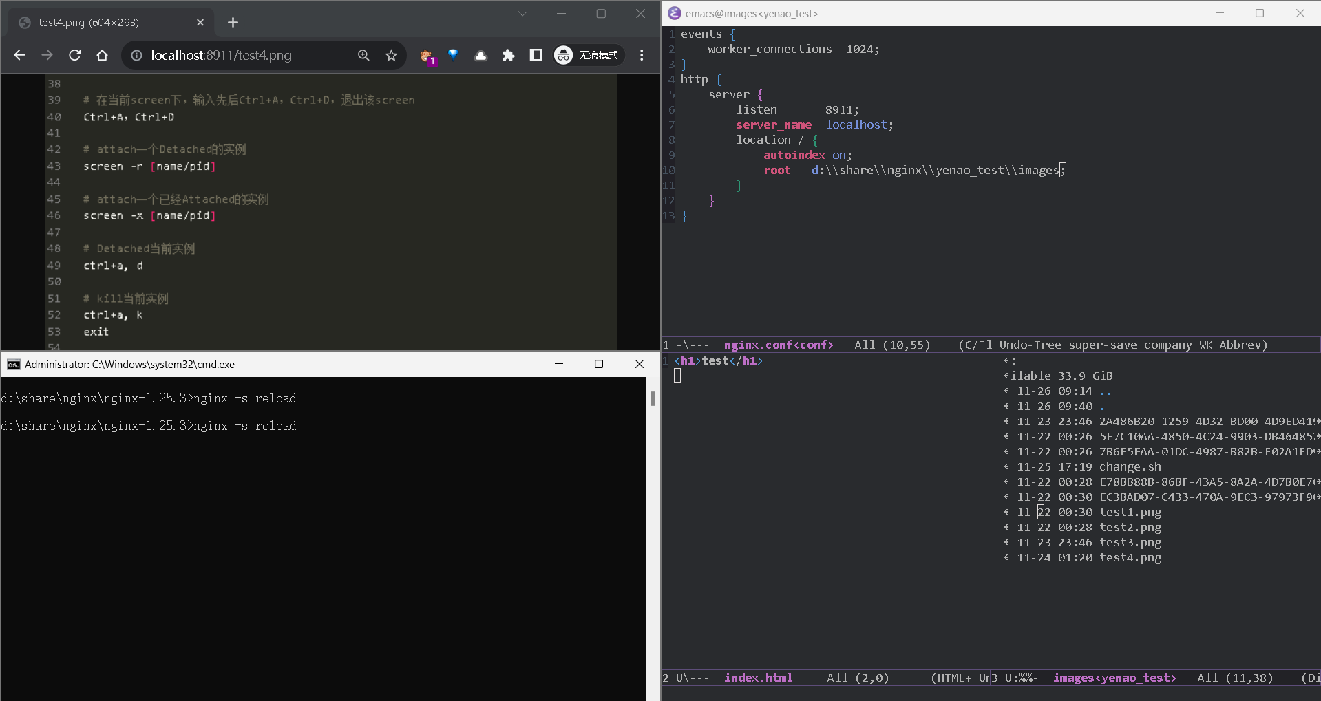Click Undo-Tree minor mode in mode line
The width and height of the screenshot is (1321, 701).
[1030, 345]
